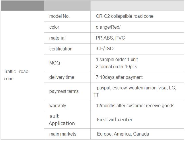The width and height of the screenshot is (185, 141).
Task: Click '7-10days after payment' text
Action: 119,77
